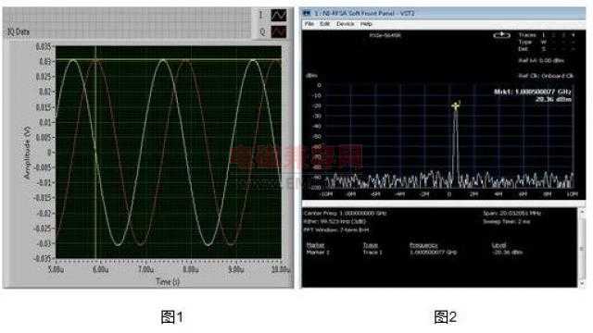Select trace number 1 in Traces row
This screenshot has width=593, height=333.
(x=544, y=35)
